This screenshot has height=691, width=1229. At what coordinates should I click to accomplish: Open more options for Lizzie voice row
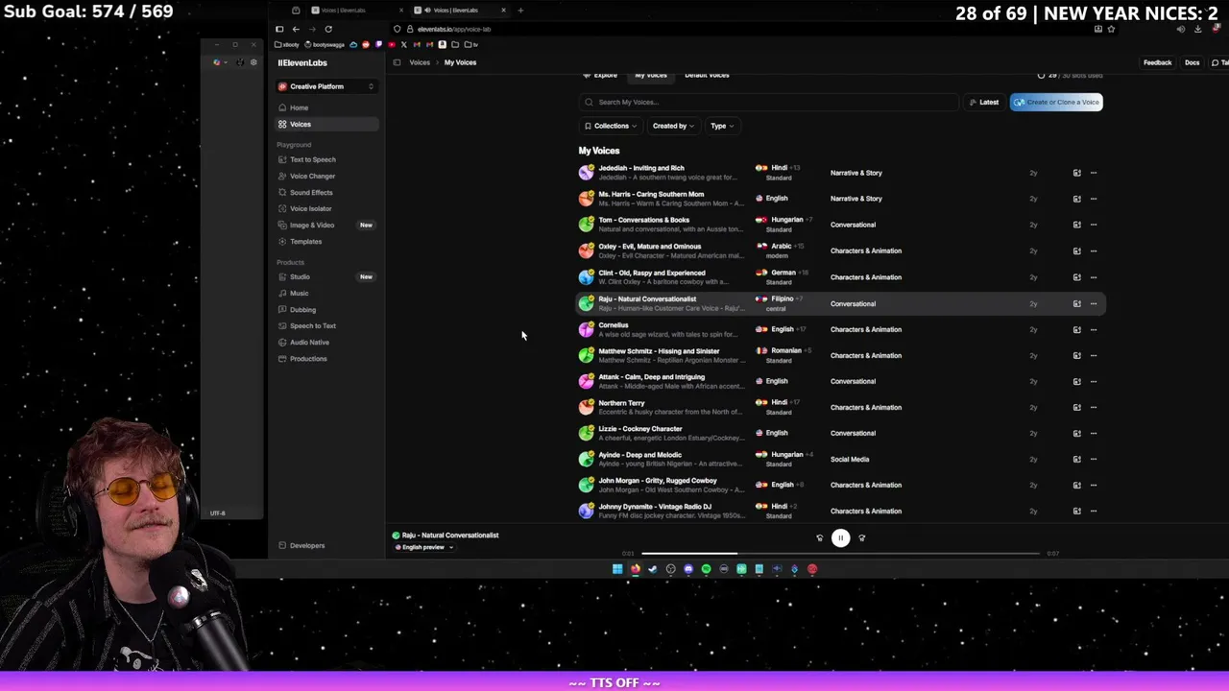[1093, 433]
